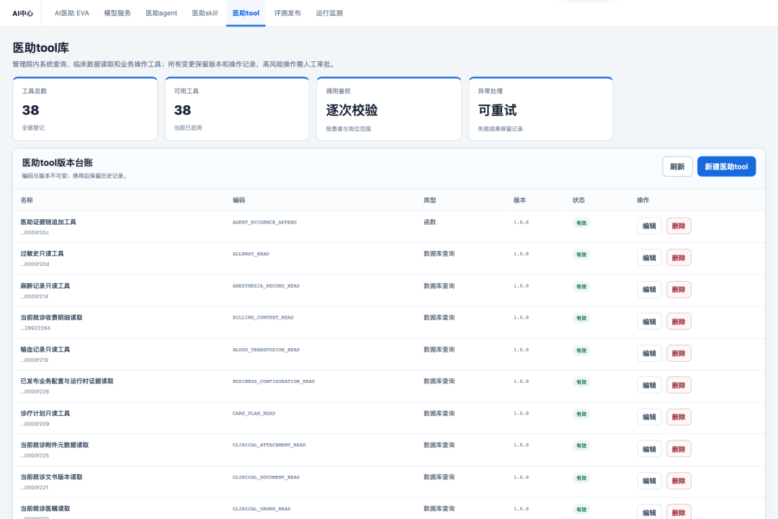Click the 状态 column header

578,200
